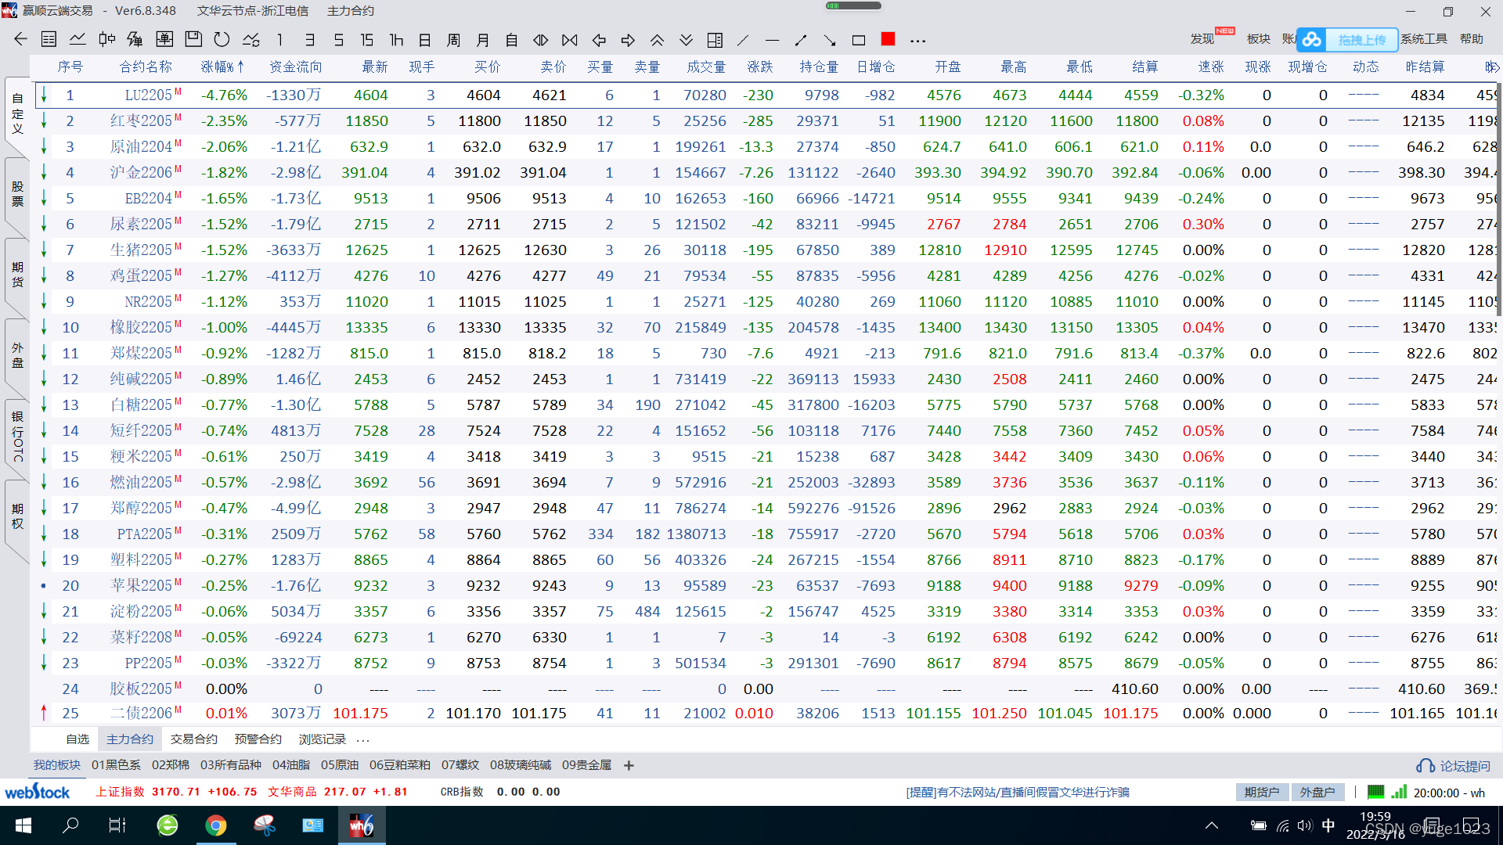Viewport: 1503px width, 845px height.
Task: Switch to the 交易合约 bottom tab
Action: (194, 739)
